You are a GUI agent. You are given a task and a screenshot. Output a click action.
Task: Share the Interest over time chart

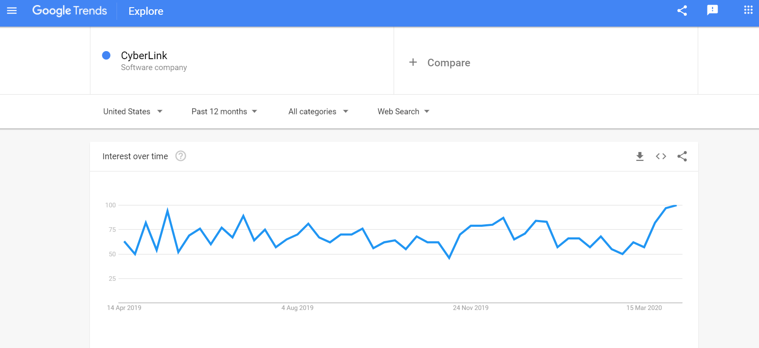click(682, 156)
